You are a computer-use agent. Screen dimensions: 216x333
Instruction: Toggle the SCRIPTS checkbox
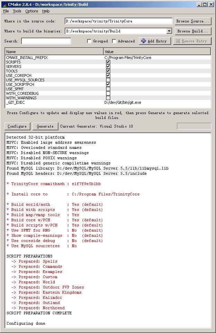pos(108,62)
